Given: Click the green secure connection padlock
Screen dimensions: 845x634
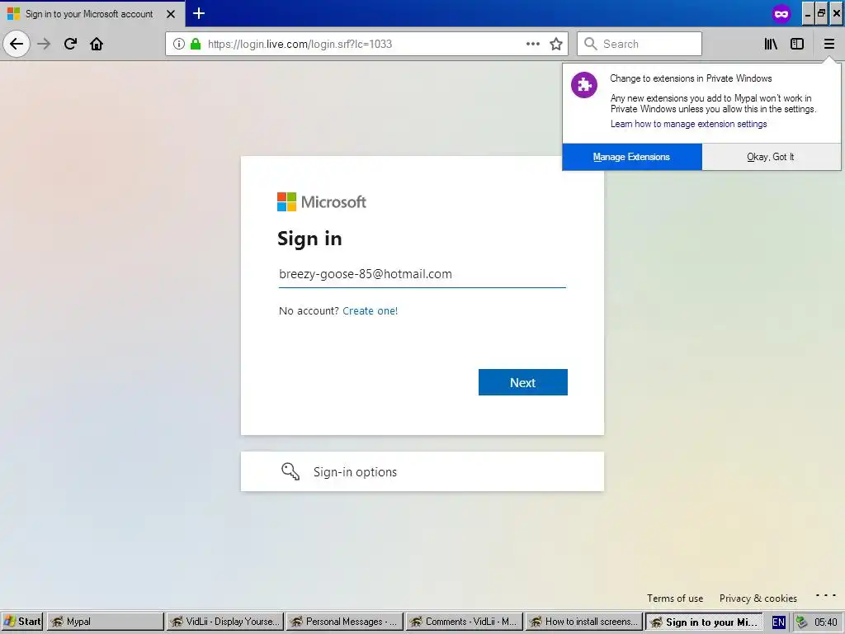Looking at the screenshot, I should [196, 44].
